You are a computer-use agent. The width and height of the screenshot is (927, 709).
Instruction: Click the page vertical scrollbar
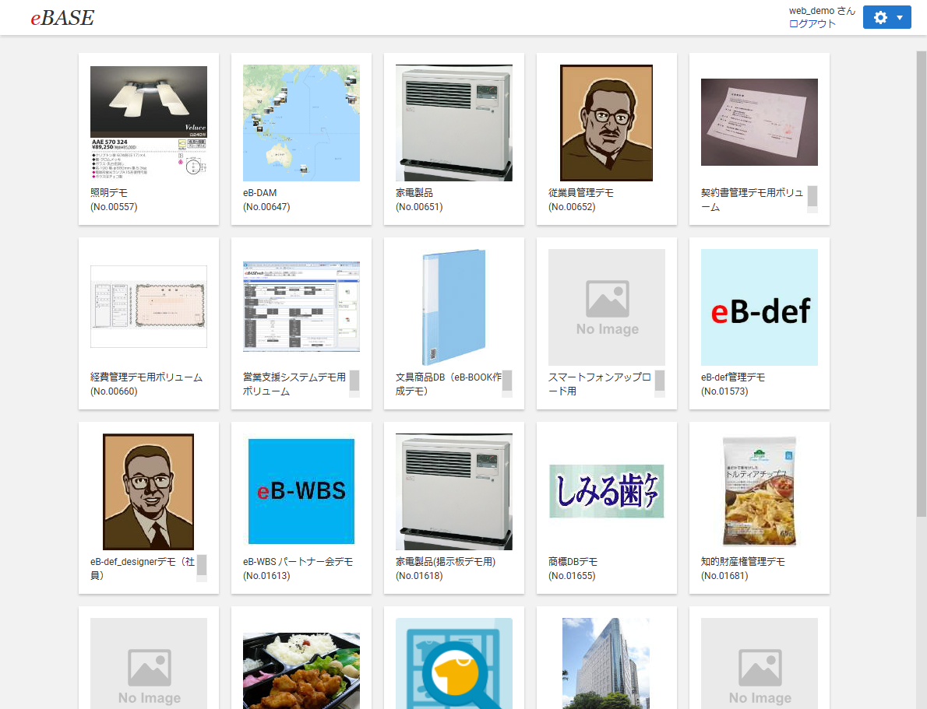coord(921,283)
